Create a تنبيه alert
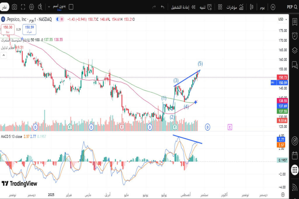Viewport: 299px width, 199px height. (206, 7)
